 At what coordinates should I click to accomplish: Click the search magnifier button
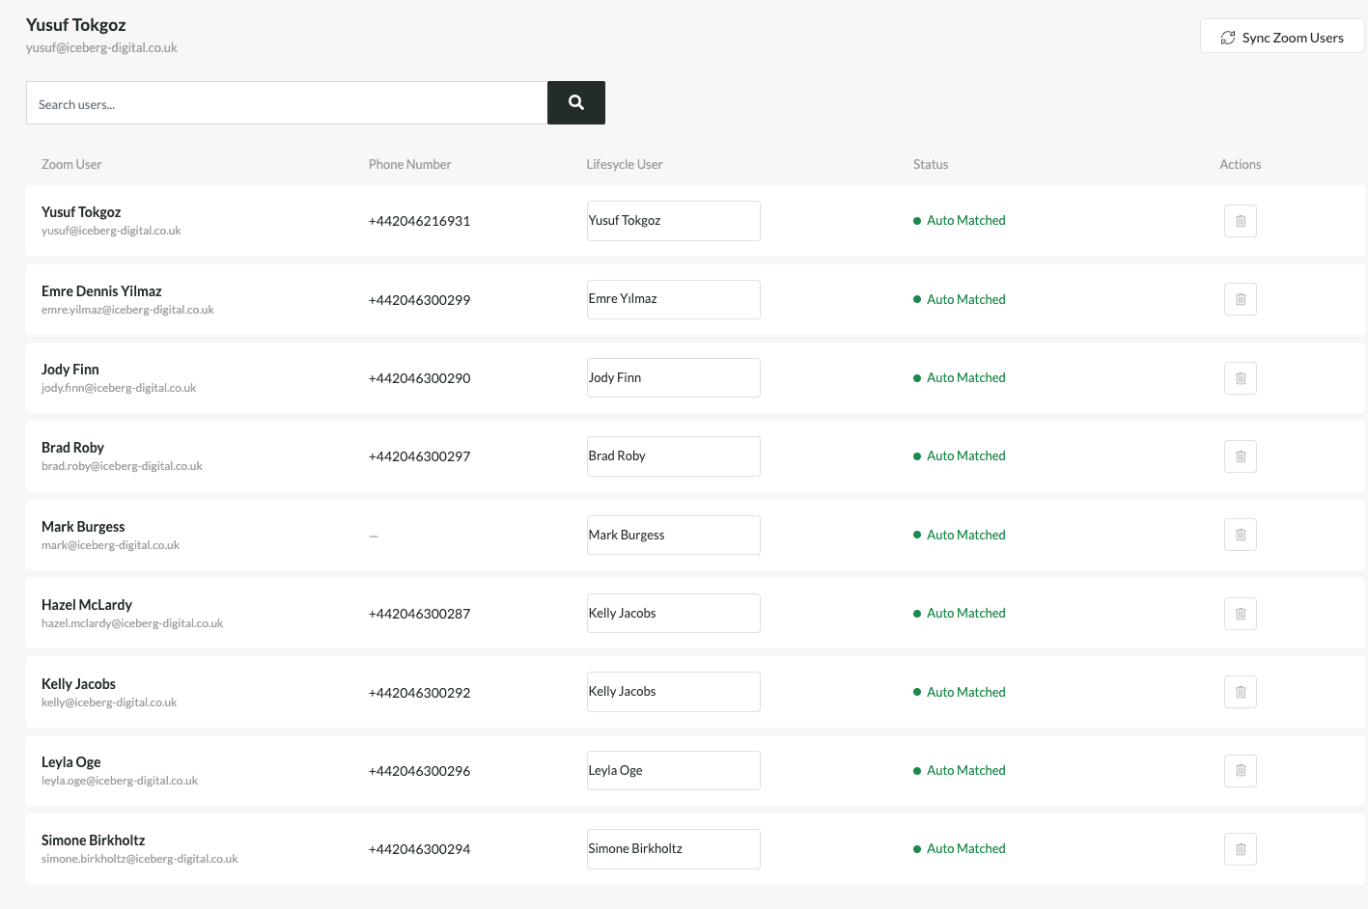(575, 102)
